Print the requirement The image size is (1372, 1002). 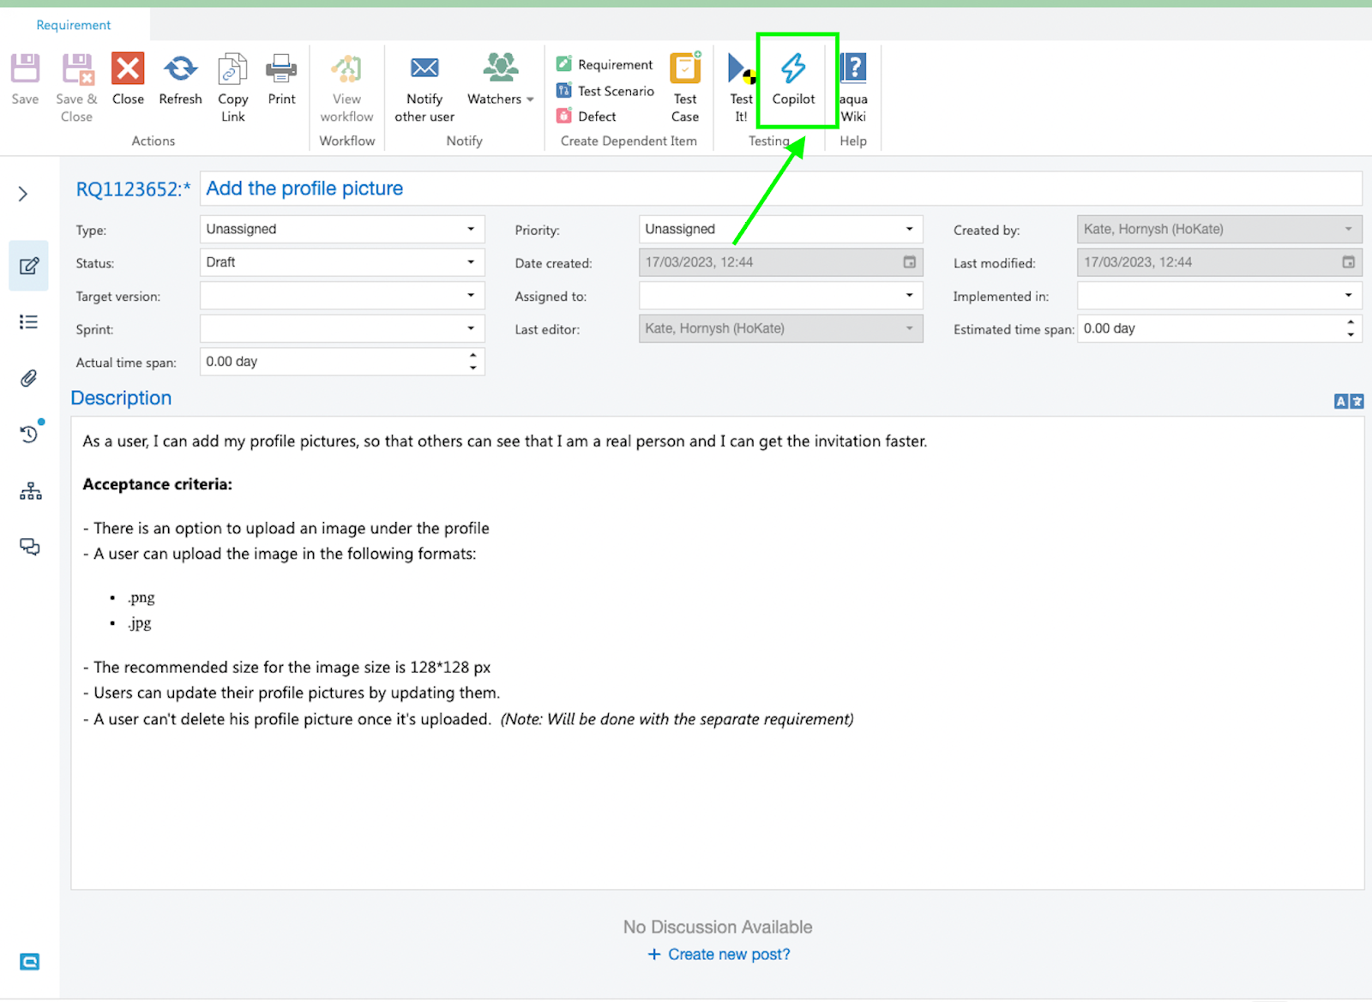(281, 69)
